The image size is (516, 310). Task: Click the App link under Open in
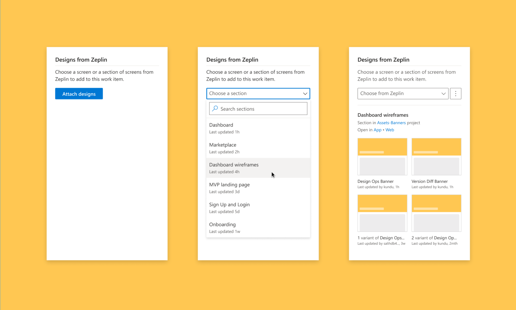point(377,130)
